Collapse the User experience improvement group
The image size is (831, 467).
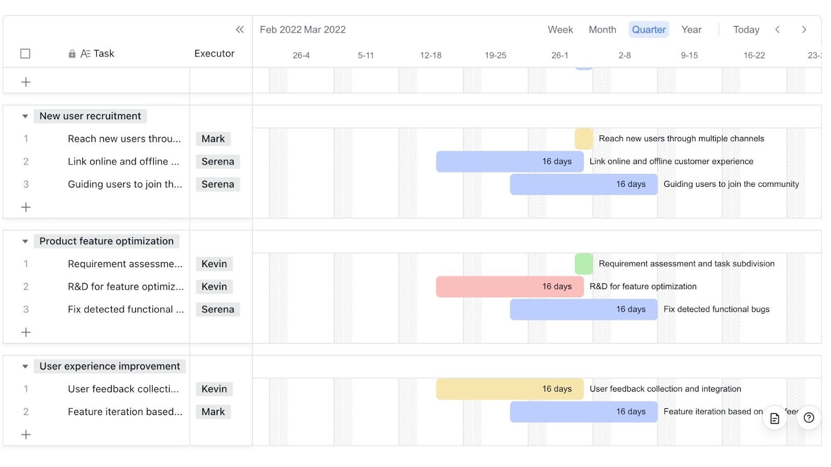tap(25, 366)
